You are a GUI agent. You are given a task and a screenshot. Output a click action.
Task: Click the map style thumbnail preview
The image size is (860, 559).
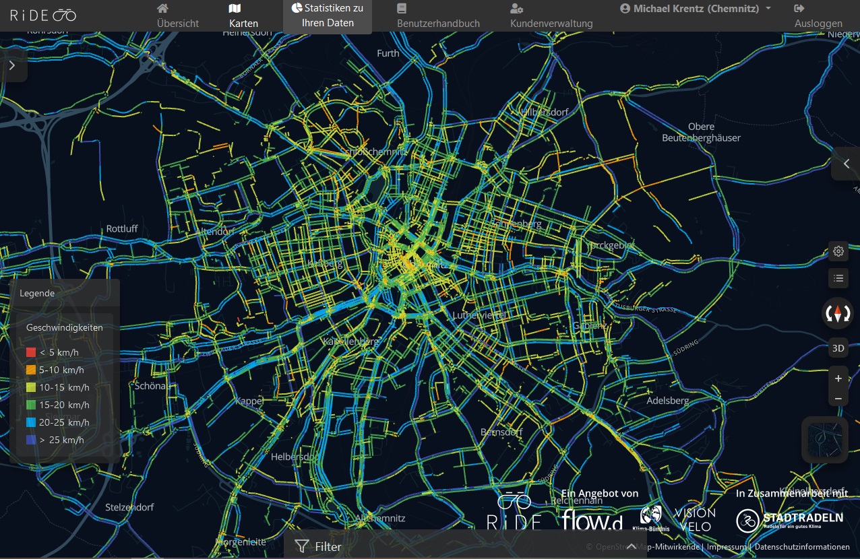click(x=825, y=440)
